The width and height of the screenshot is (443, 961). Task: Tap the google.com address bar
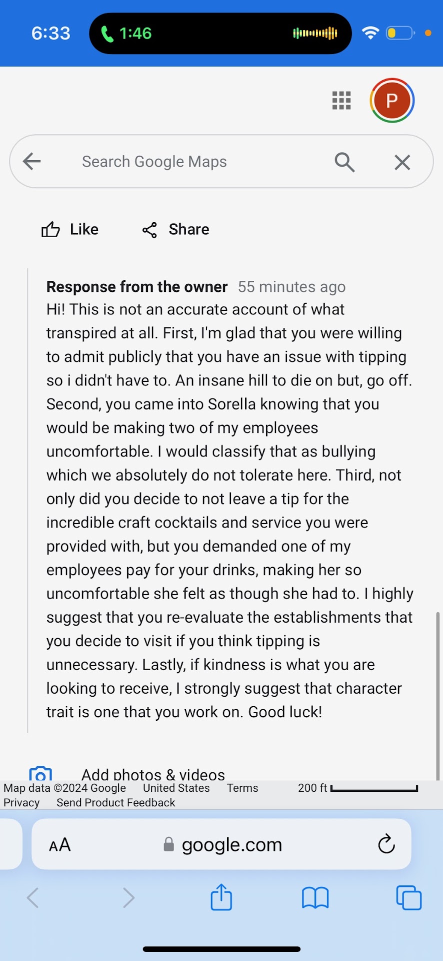tap(231, 845)
